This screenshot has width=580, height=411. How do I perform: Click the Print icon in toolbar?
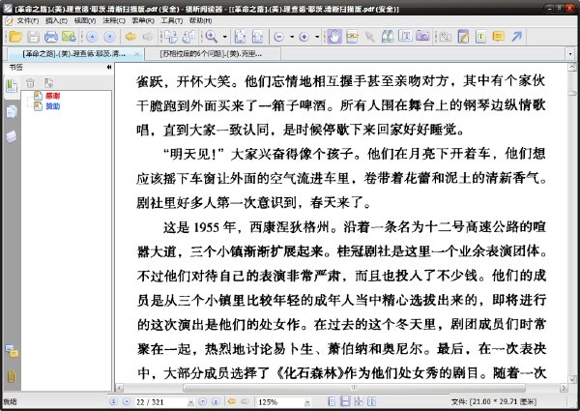tap(51, 36)
